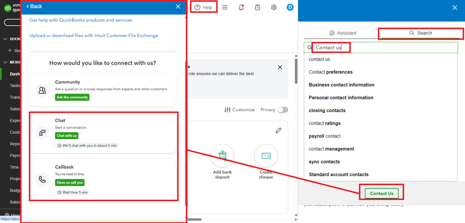Screen dimensions: 465x223
Task: Open the settings gear icon
Action: coord(274,8)
